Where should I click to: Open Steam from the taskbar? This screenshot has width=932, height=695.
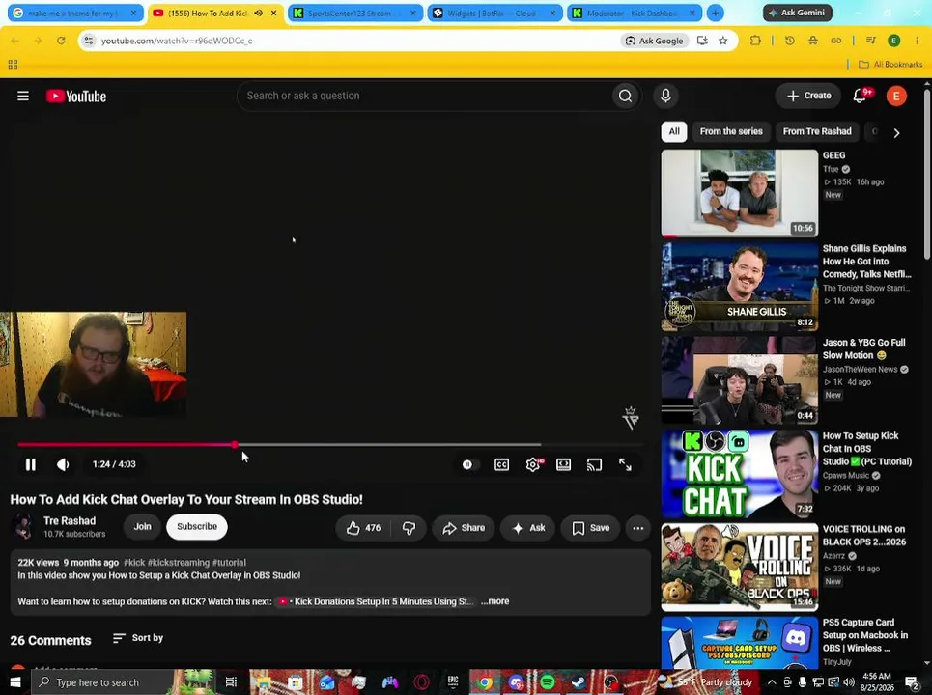579,681
